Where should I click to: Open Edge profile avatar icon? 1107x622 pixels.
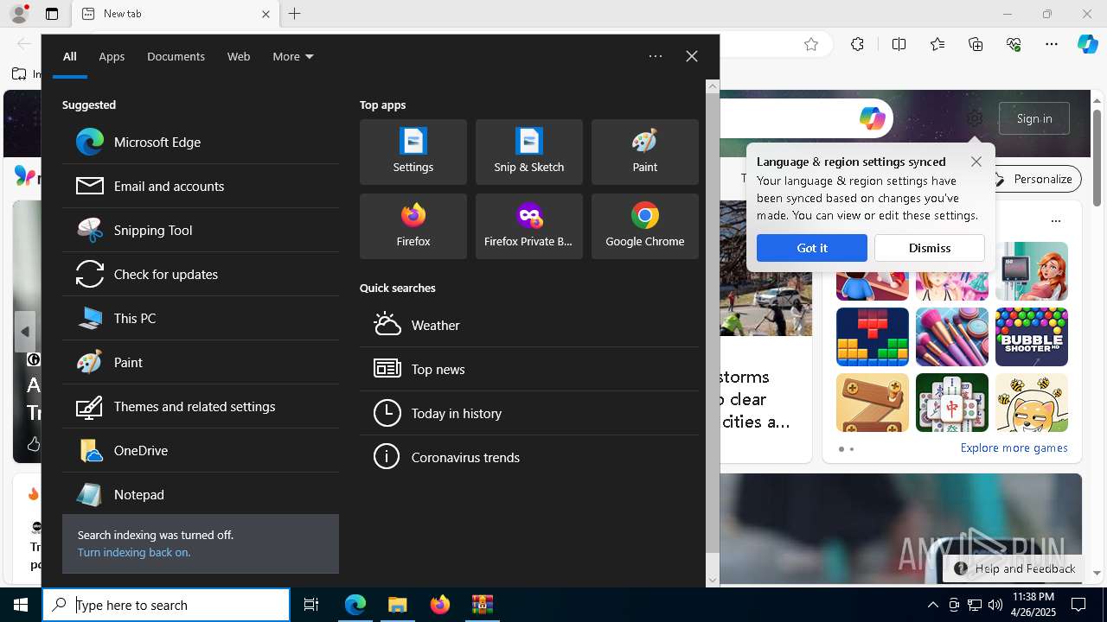19,14
